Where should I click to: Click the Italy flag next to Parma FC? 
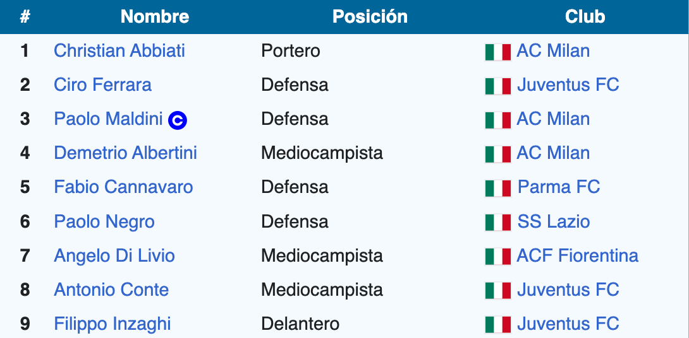(498, 188)
